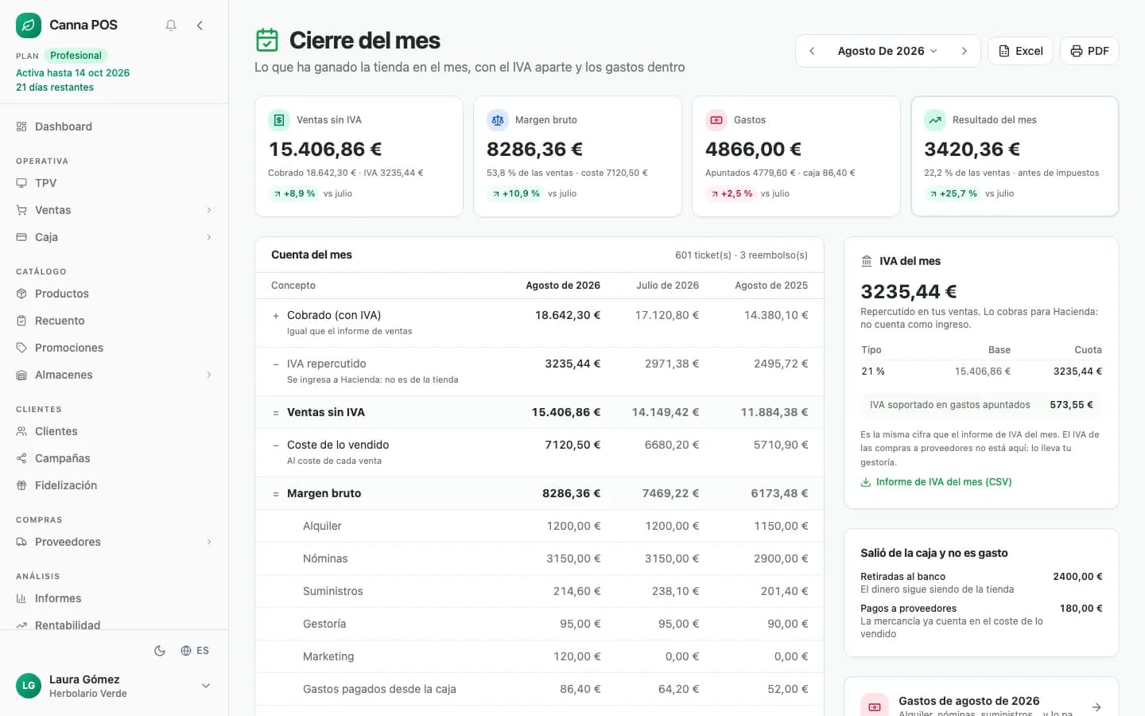The image size is (1145, 716).
Task: Expand the Ventas submenu chevron
Action: click(209, 210)
